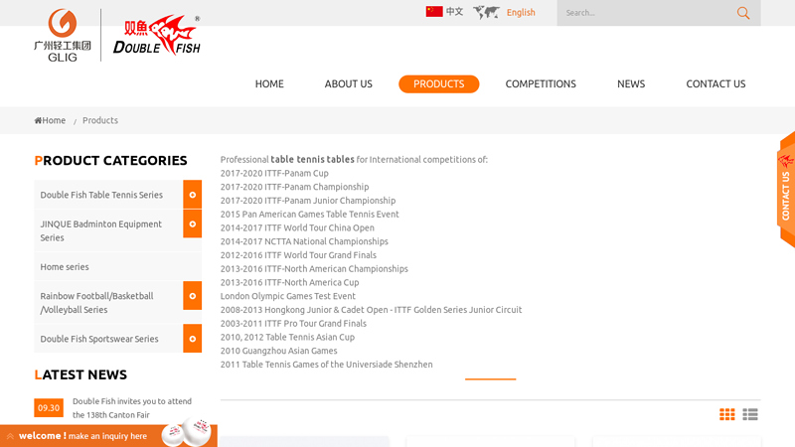This screenshot has height=447, width=795.
Task: Open Double Fish Table Tennis Series category
Action: (101, 195)
